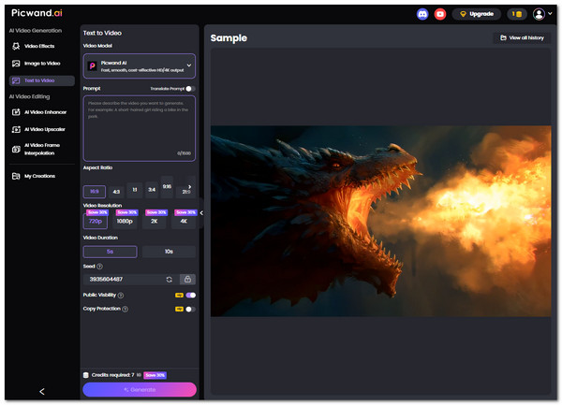The image size is (562, 405).
Task: Click into the Prompt text area
Action: tap(140, 126)
